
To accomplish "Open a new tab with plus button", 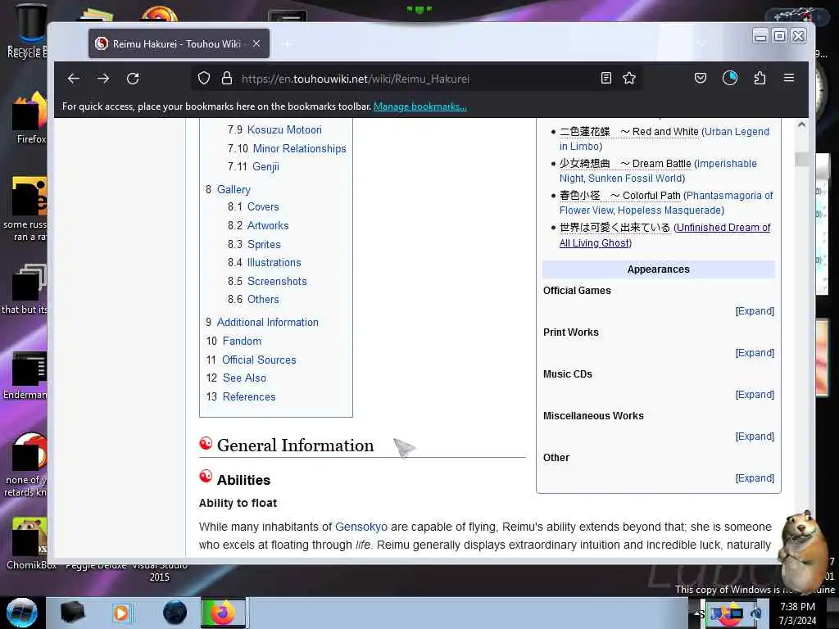I will click(287, 43).
